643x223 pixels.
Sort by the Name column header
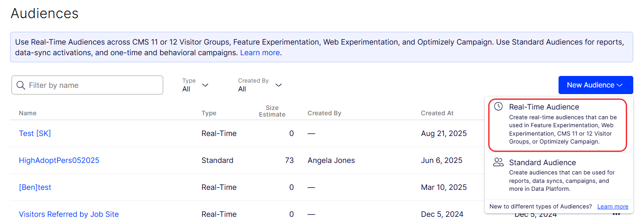[28, 113]
